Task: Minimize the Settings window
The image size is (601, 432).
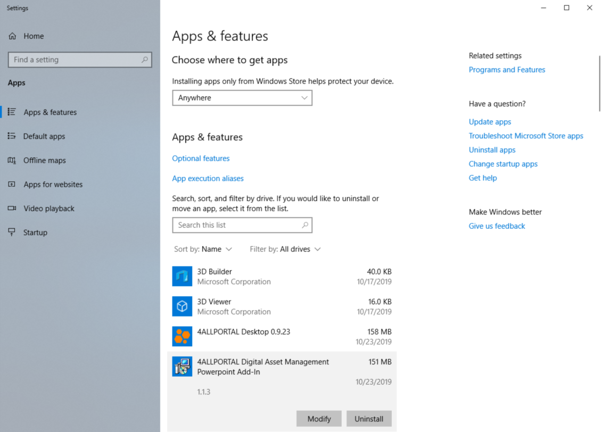Action: 544,8
